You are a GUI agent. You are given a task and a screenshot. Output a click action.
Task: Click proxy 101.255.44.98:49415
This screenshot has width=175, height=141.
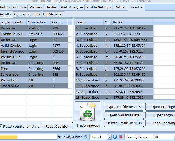129,74
